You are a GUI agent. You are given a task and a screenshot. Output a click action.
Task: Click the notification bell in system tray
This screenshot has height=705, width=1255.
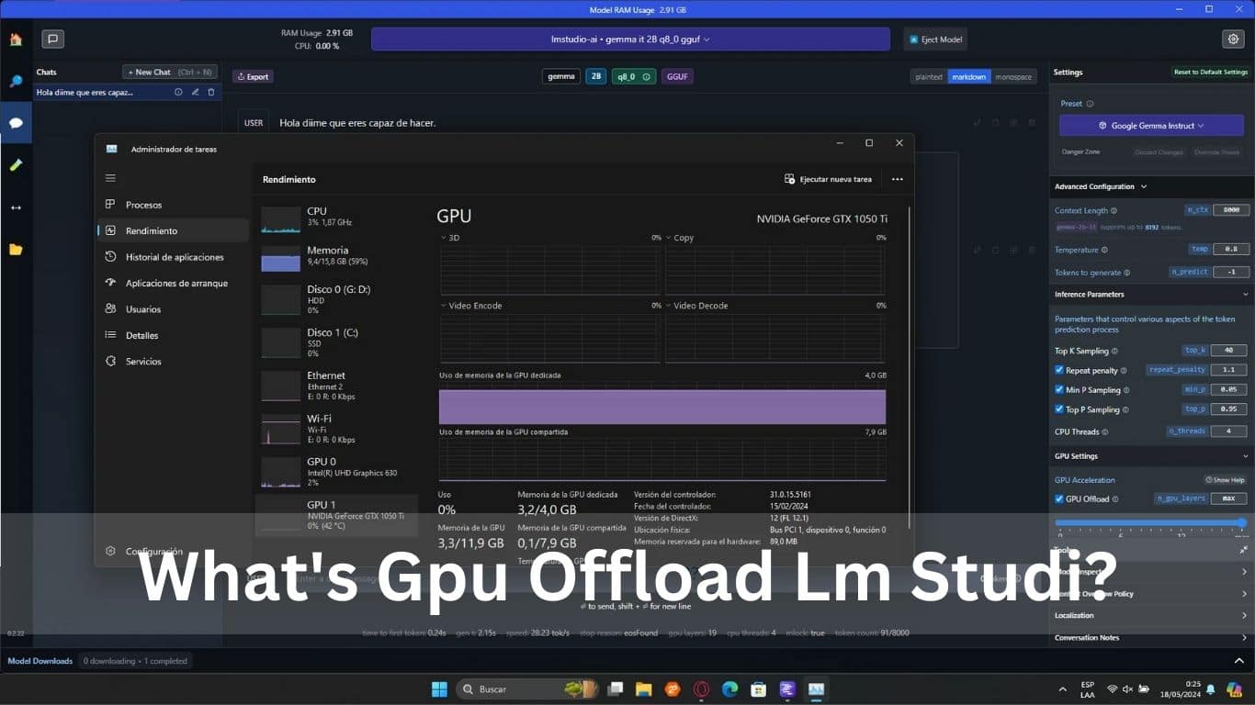tap(1210, 688)
